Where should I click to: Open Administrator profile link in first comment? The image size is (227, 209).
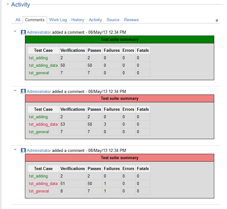point(39,32)
